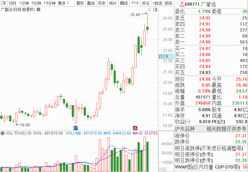
Task: Open F10 company information
Action: (x=135, y=3)
